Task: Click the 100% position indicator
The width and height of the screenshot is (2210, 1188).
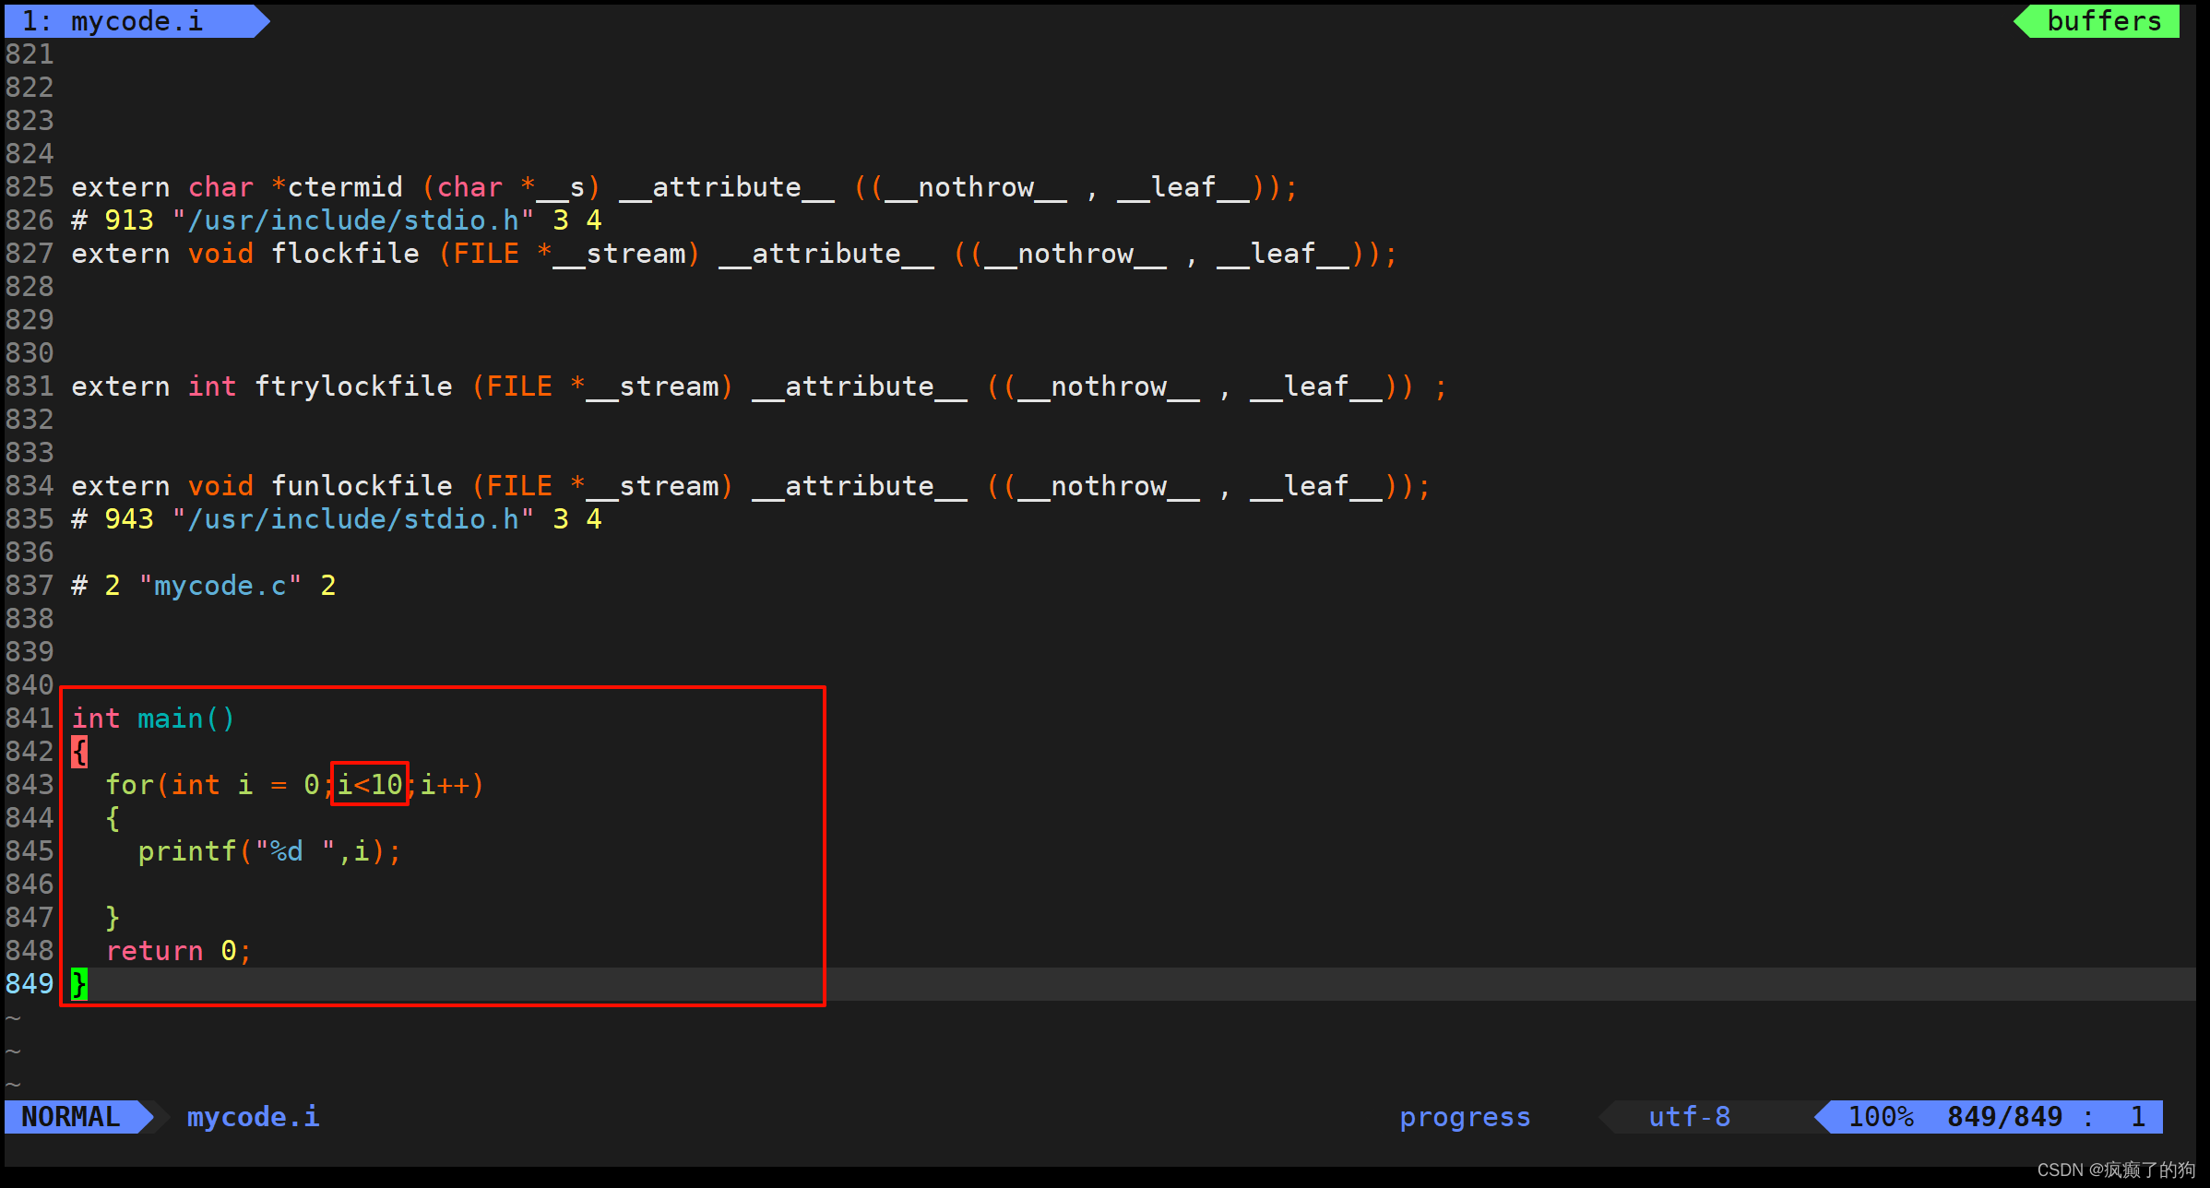Action: tap(1881, 1116)
